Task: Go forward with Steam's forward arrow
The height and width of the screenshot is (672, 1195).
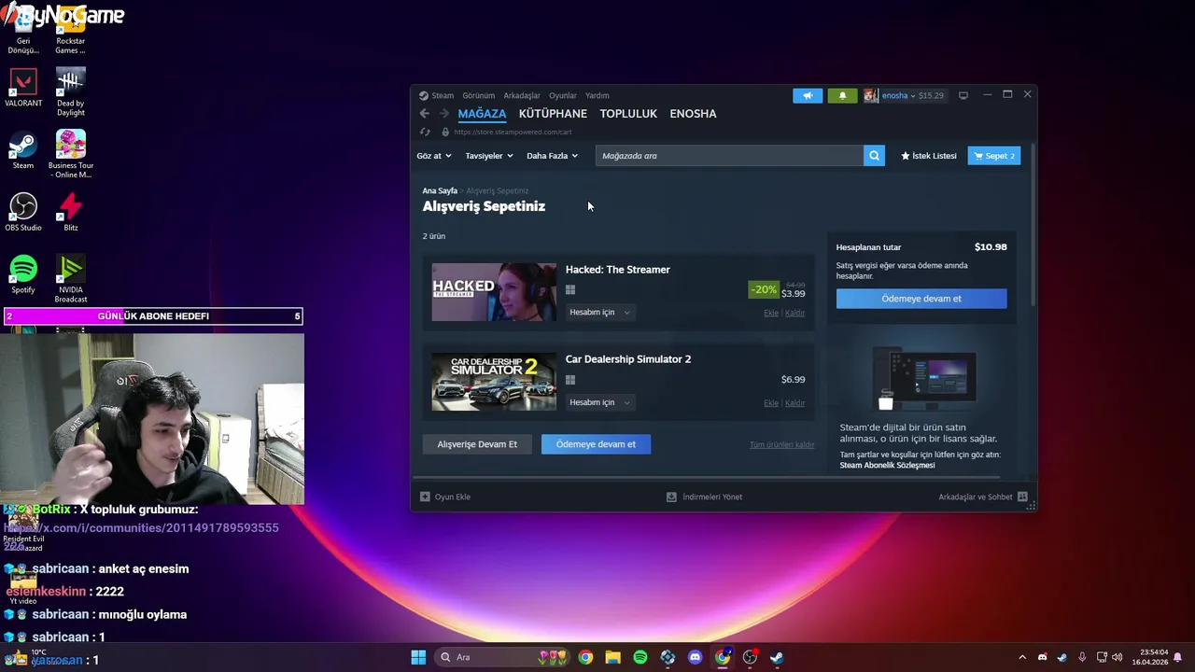Action: [x=444, y=114]
